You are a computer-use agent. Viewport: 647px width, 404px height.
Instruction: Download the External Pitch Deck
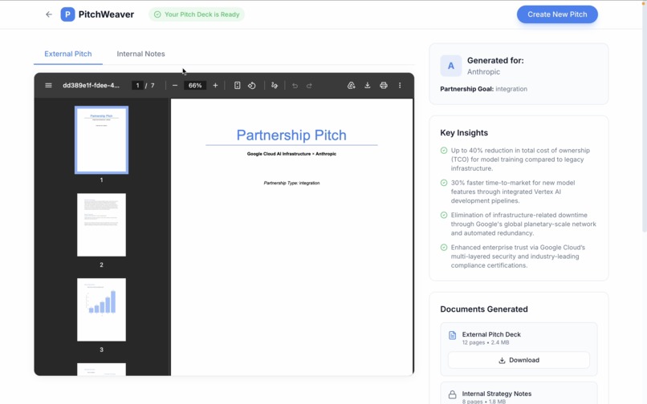[519, 360]
